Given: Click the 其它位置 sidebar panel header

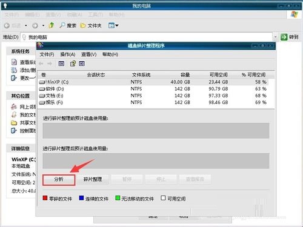Looking at the screenshot, I should (x=21, y=96).
